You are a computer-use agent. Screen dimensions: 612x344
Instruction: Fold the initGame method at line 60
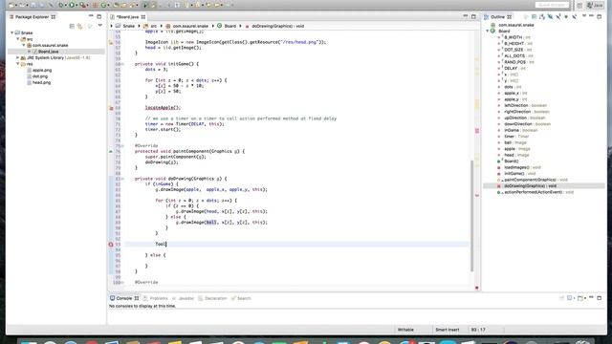tap(122, 64)
